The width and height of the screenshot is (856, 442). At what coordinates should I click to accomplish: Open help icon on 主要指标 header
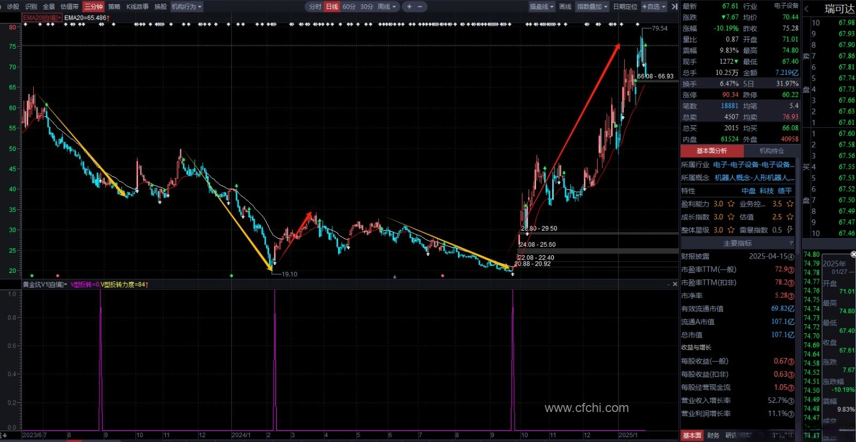coord(791,243)
